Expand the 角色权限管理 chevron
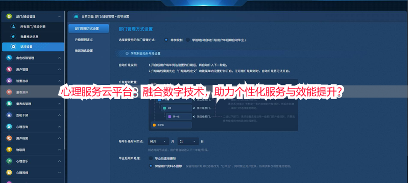This screenshot has width=408, height=183. click(59, 58)
